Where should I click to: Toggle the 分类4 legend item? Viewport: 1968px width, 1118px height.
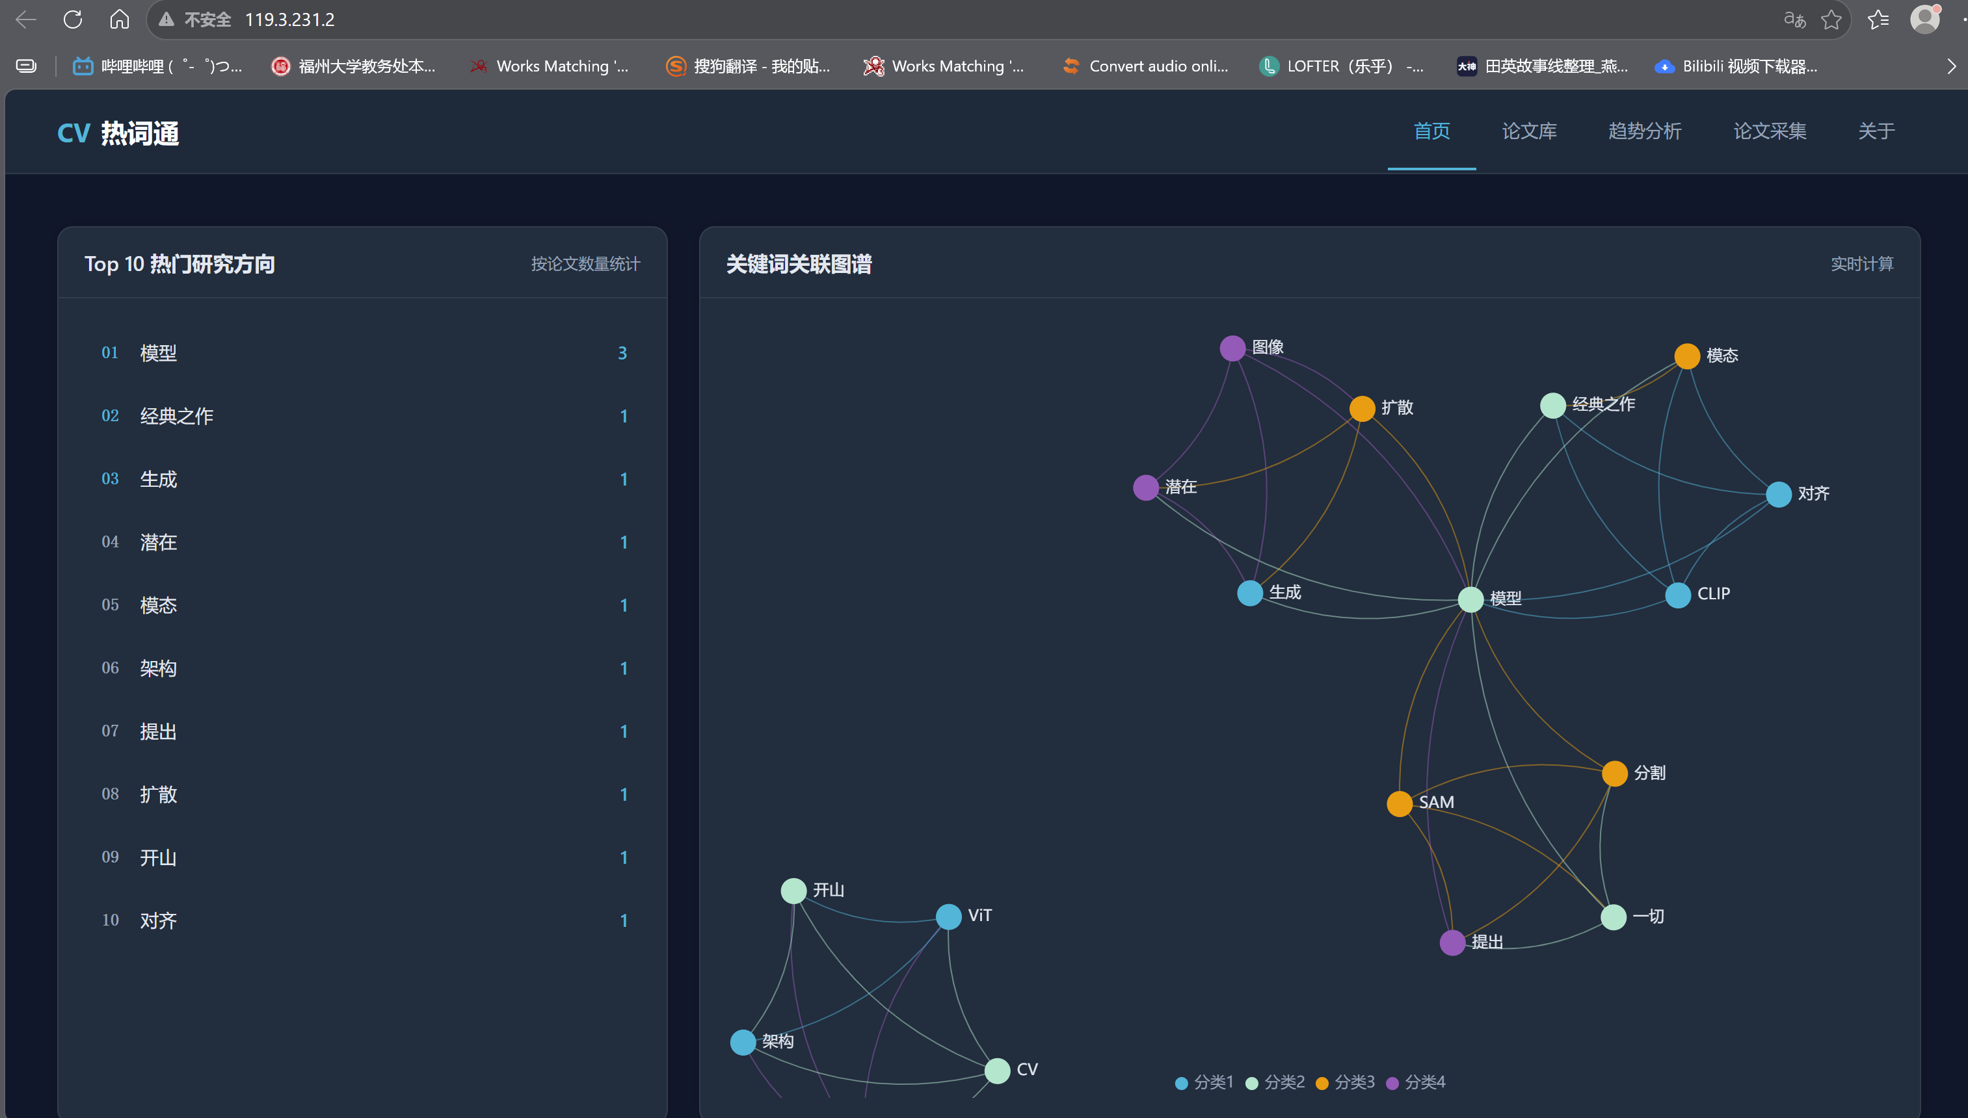point(1416,1082)
